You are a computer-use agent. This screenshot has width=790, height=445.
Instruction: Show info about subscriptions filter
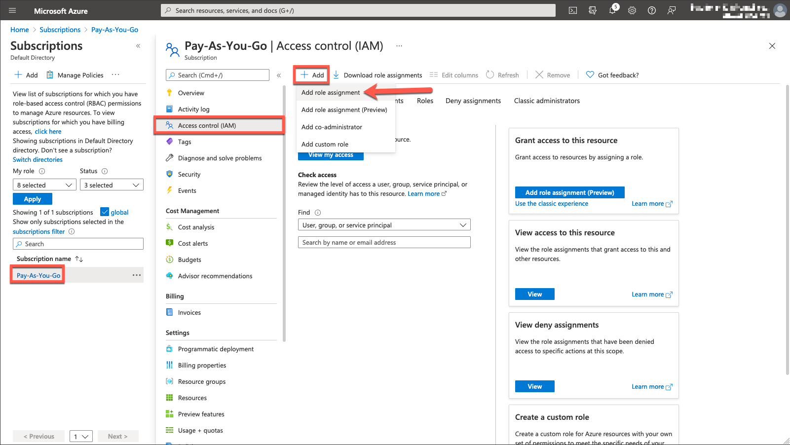point(72,231)
